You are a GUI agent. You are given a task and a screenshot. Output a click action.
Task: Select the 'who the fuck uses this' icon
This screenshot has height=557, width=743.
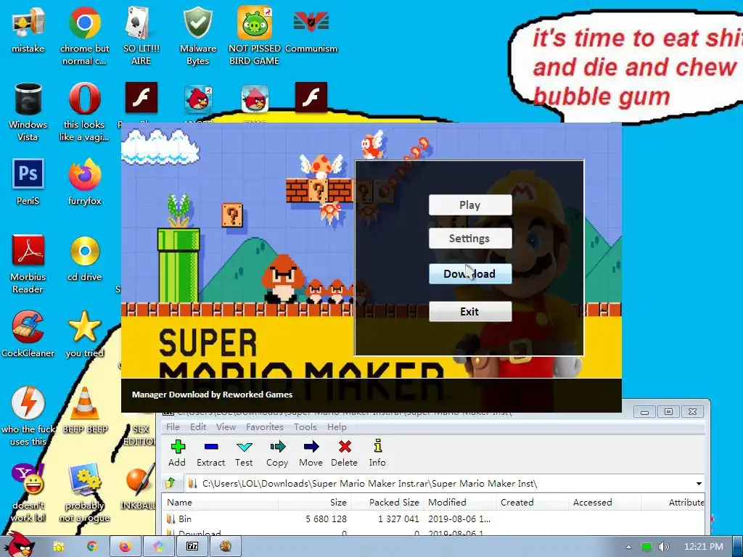pyautogui.click(x=28, y=416)
